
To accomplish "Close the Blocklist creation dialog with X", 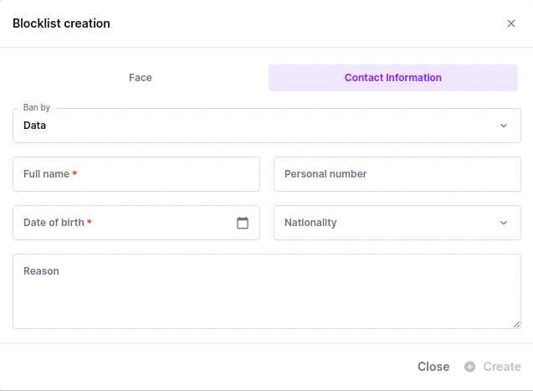I will pyautogui.click(x=511, y=23).
